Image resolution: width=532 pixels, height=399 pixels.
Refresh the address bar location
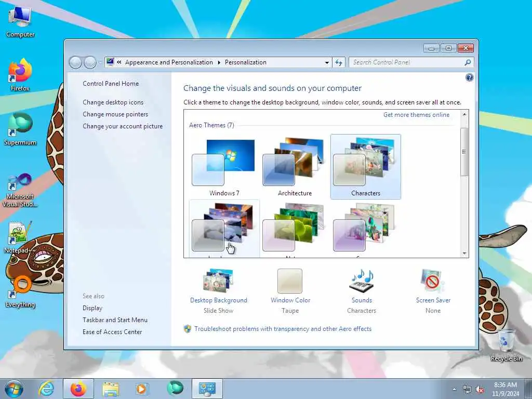(x=339, y=62)
